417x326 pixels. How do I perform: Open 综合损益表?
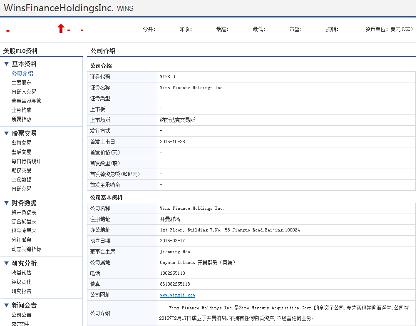(24, 221)
